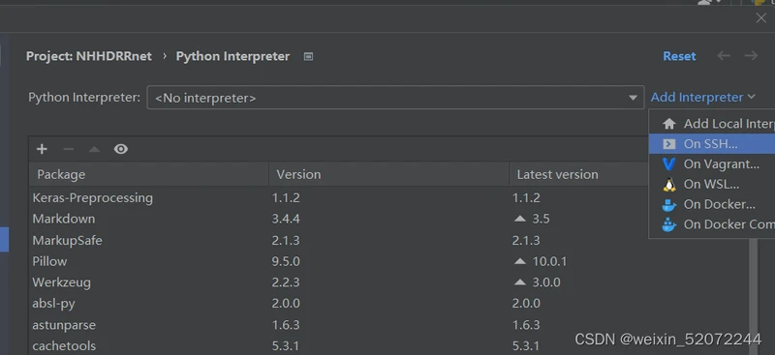Select the absl-py package row
This screenshot has width=775, height=355.
coord(388,303)
